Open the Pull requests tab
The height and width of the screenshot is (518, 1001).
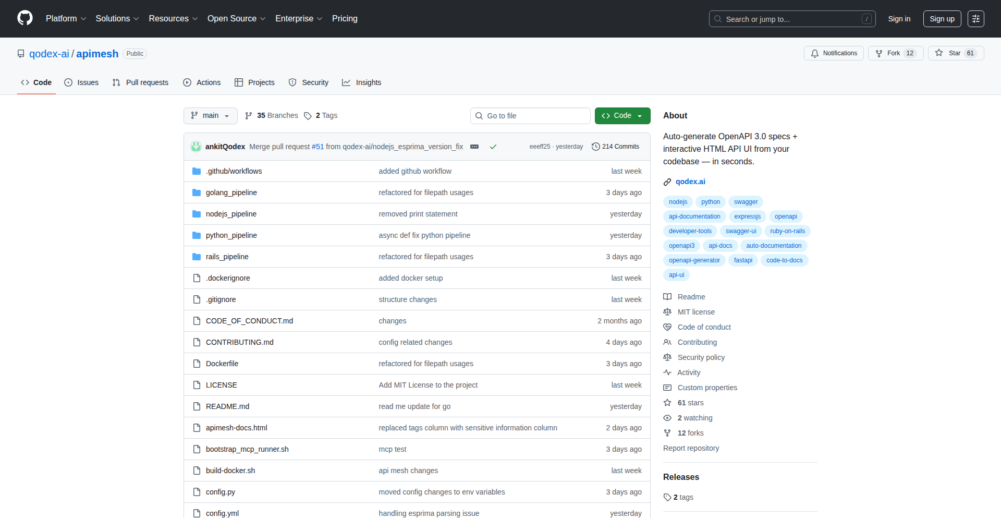tap(140, 82)
